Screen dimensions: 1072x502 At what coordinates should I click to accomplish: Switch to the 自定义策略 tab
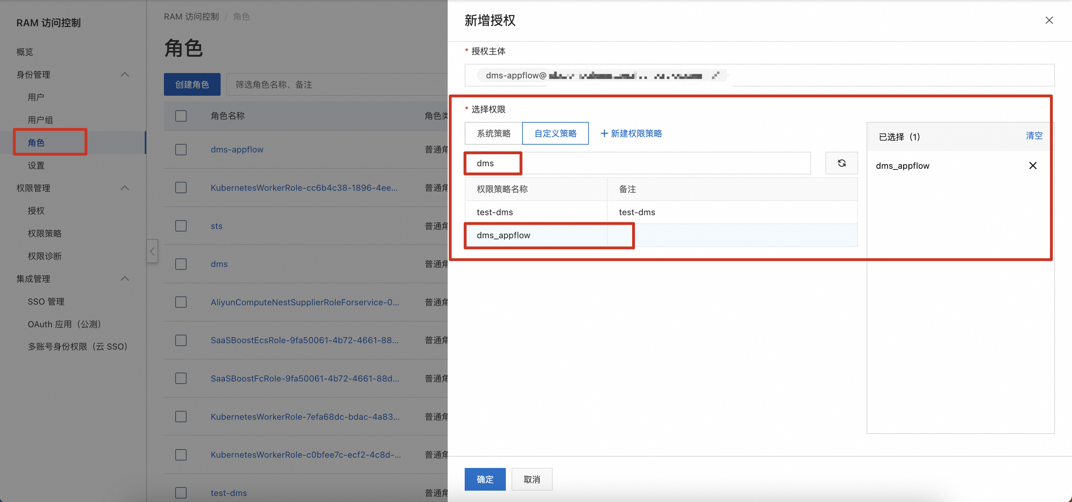tap(555, 134)
